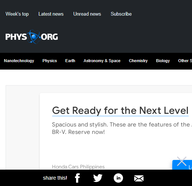Open Chemistry category
Image resolution: width=192 pixels, height=186 pixels.
[138, 61]
